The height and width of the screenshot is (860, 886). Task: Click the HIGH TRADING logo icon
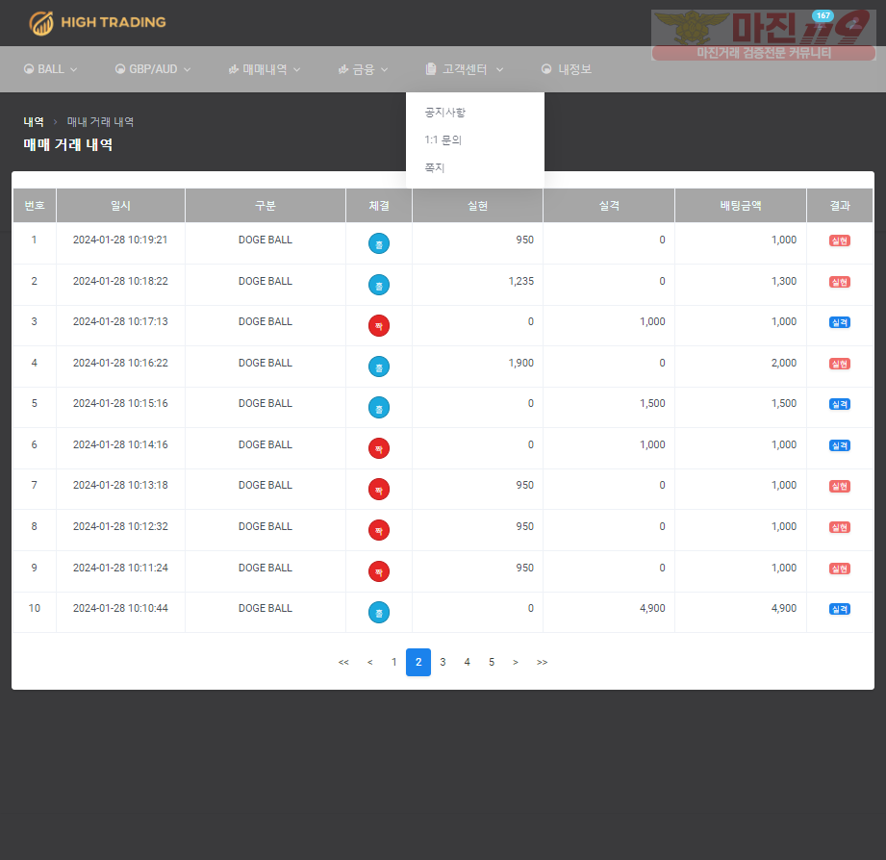(41, 23)
